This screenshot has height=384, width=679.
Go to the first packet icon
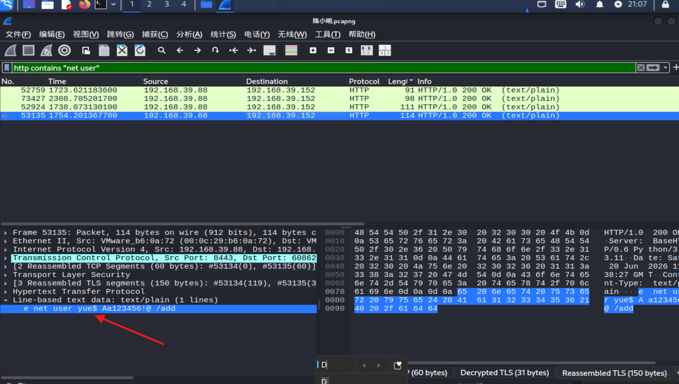pos(233,51)
